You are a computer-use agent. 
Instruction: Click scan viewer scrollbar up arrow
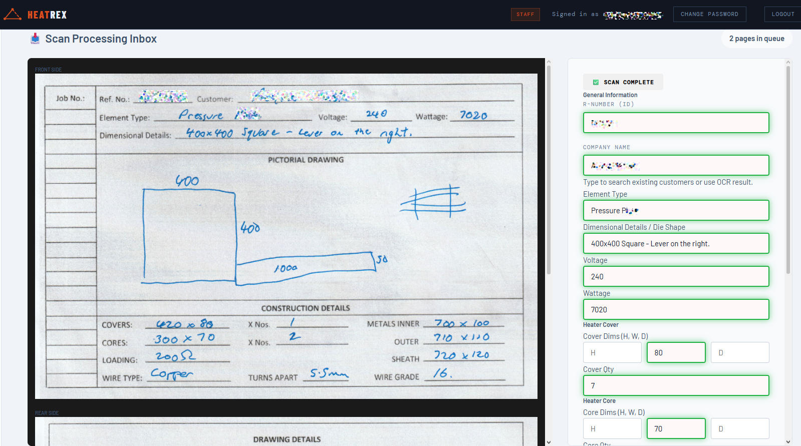(x=549, y=62)
